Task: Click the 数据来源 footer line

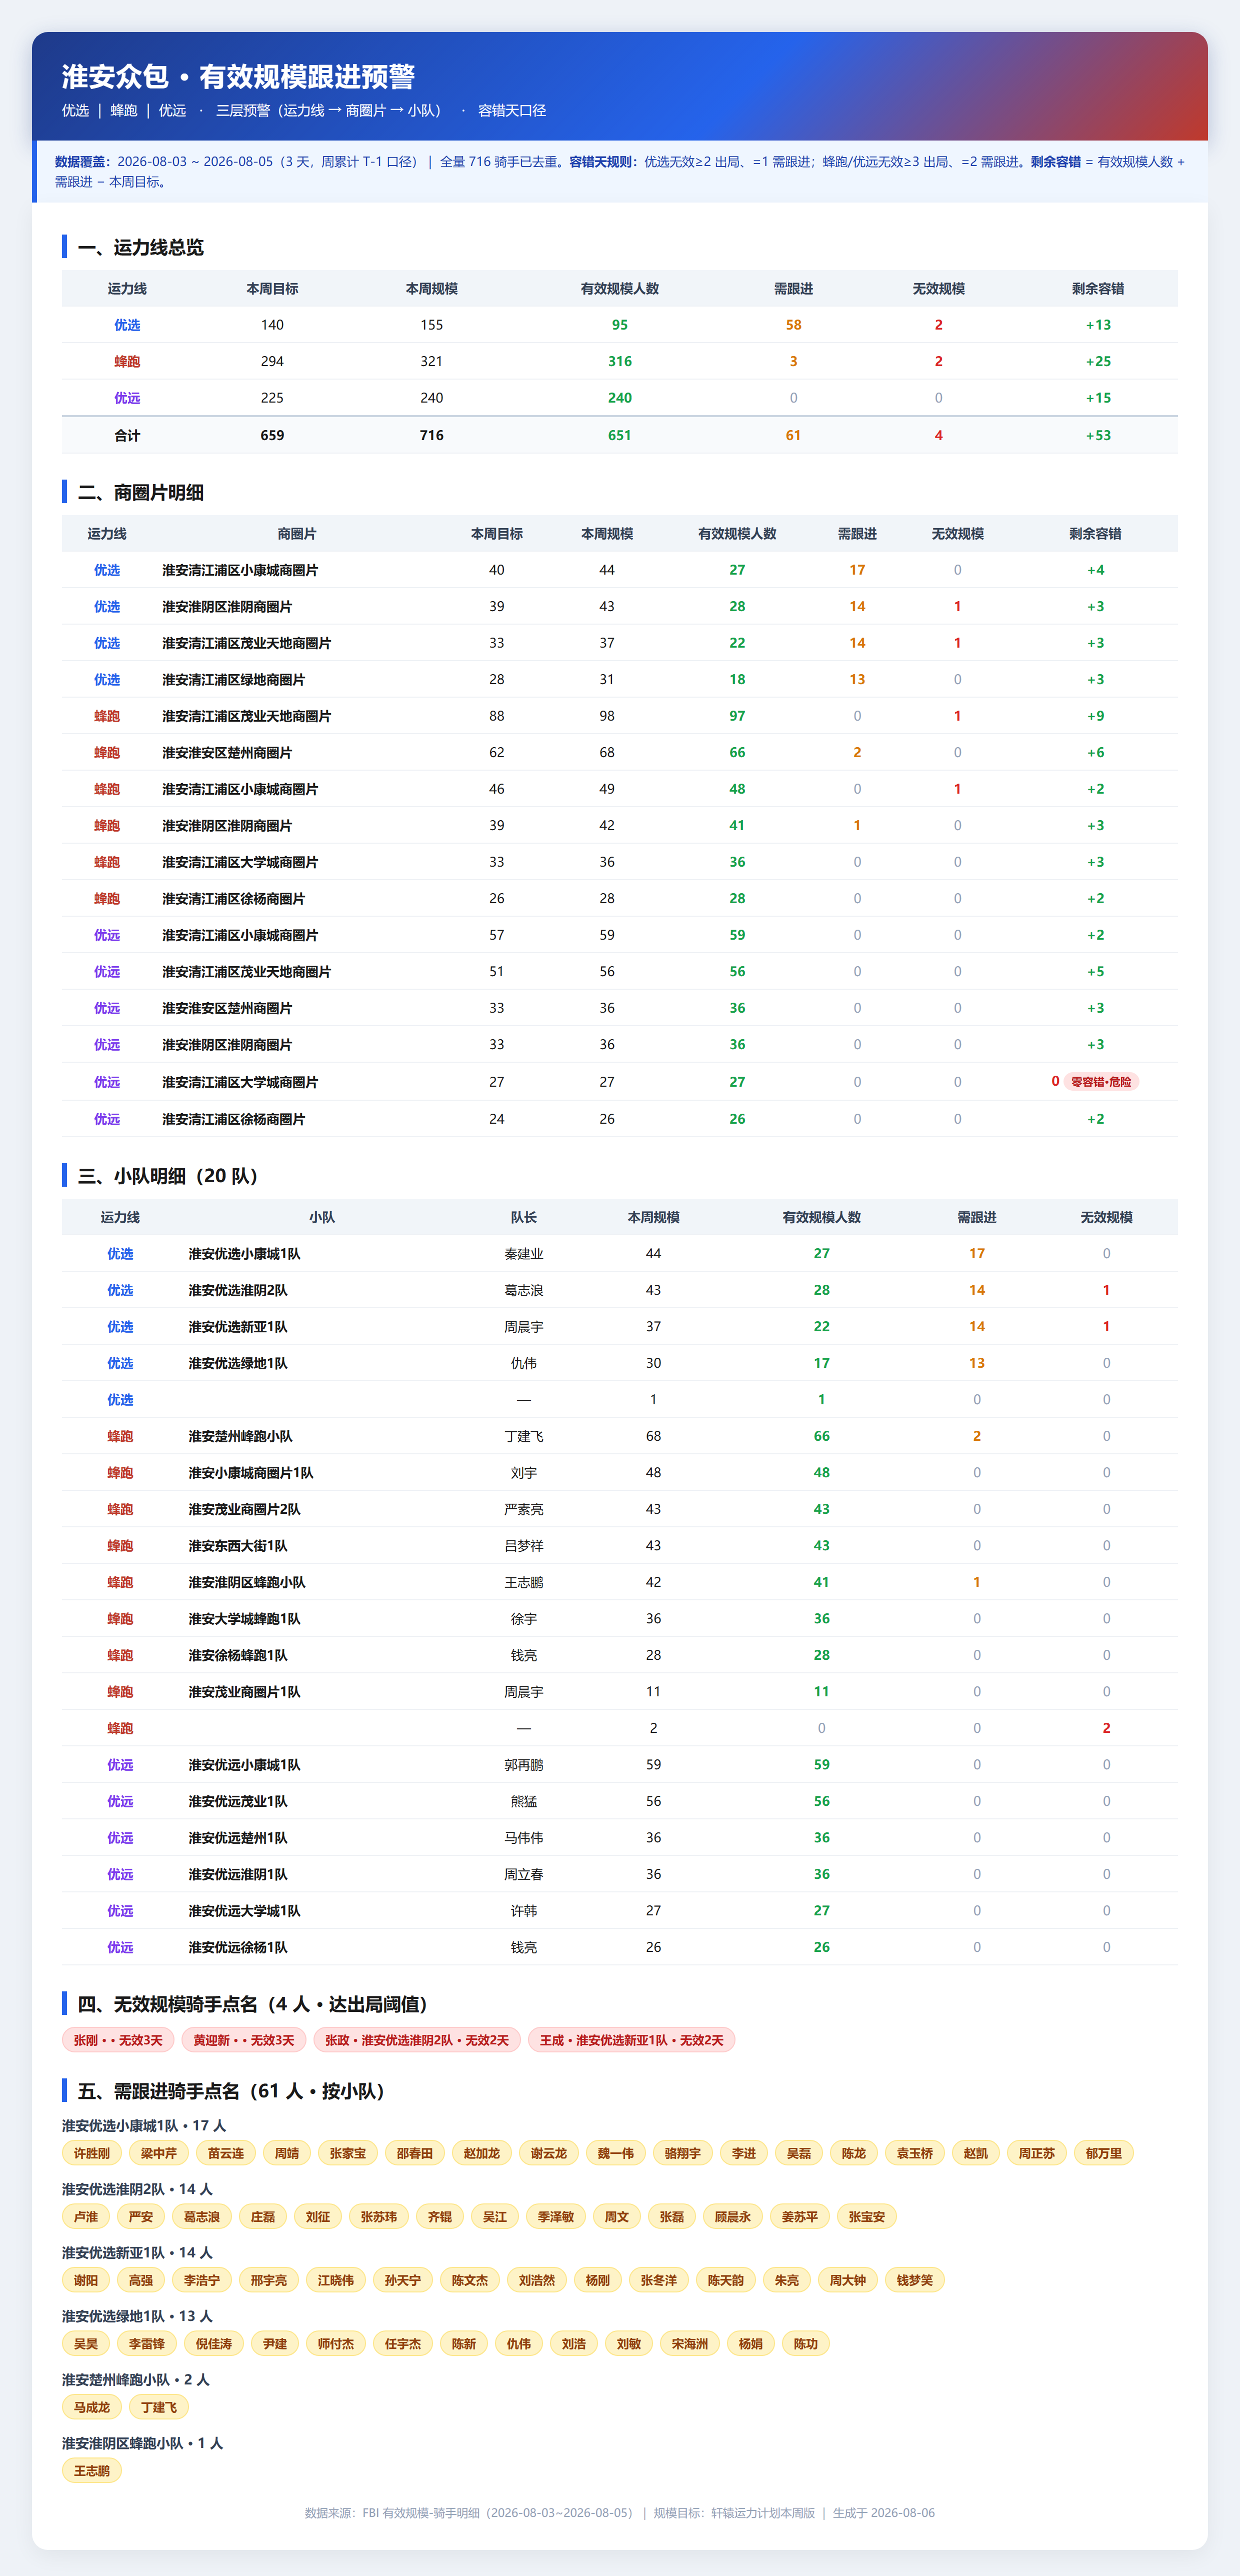Action: (620, 2513)
